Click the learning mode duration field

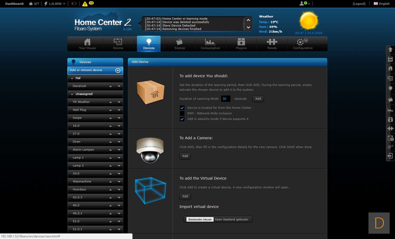(x=225, y=99)
